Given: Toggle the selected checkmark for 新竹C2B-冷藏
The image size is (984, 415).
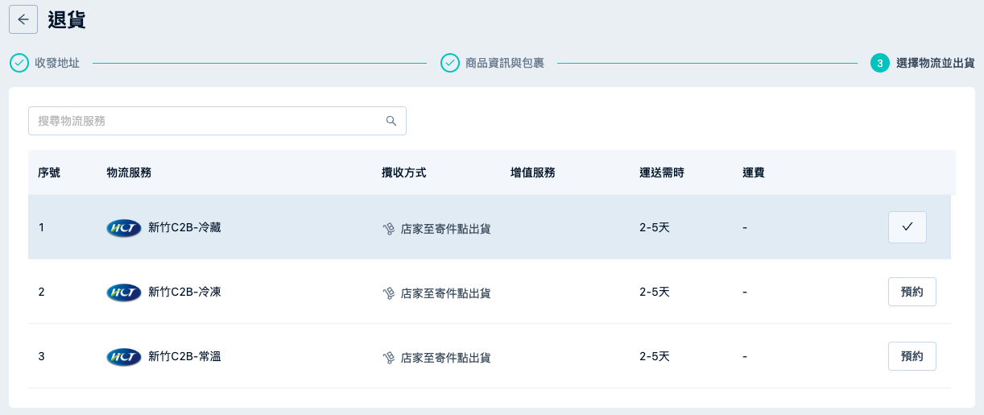Looking at the screenshot, I should point(908,227).
